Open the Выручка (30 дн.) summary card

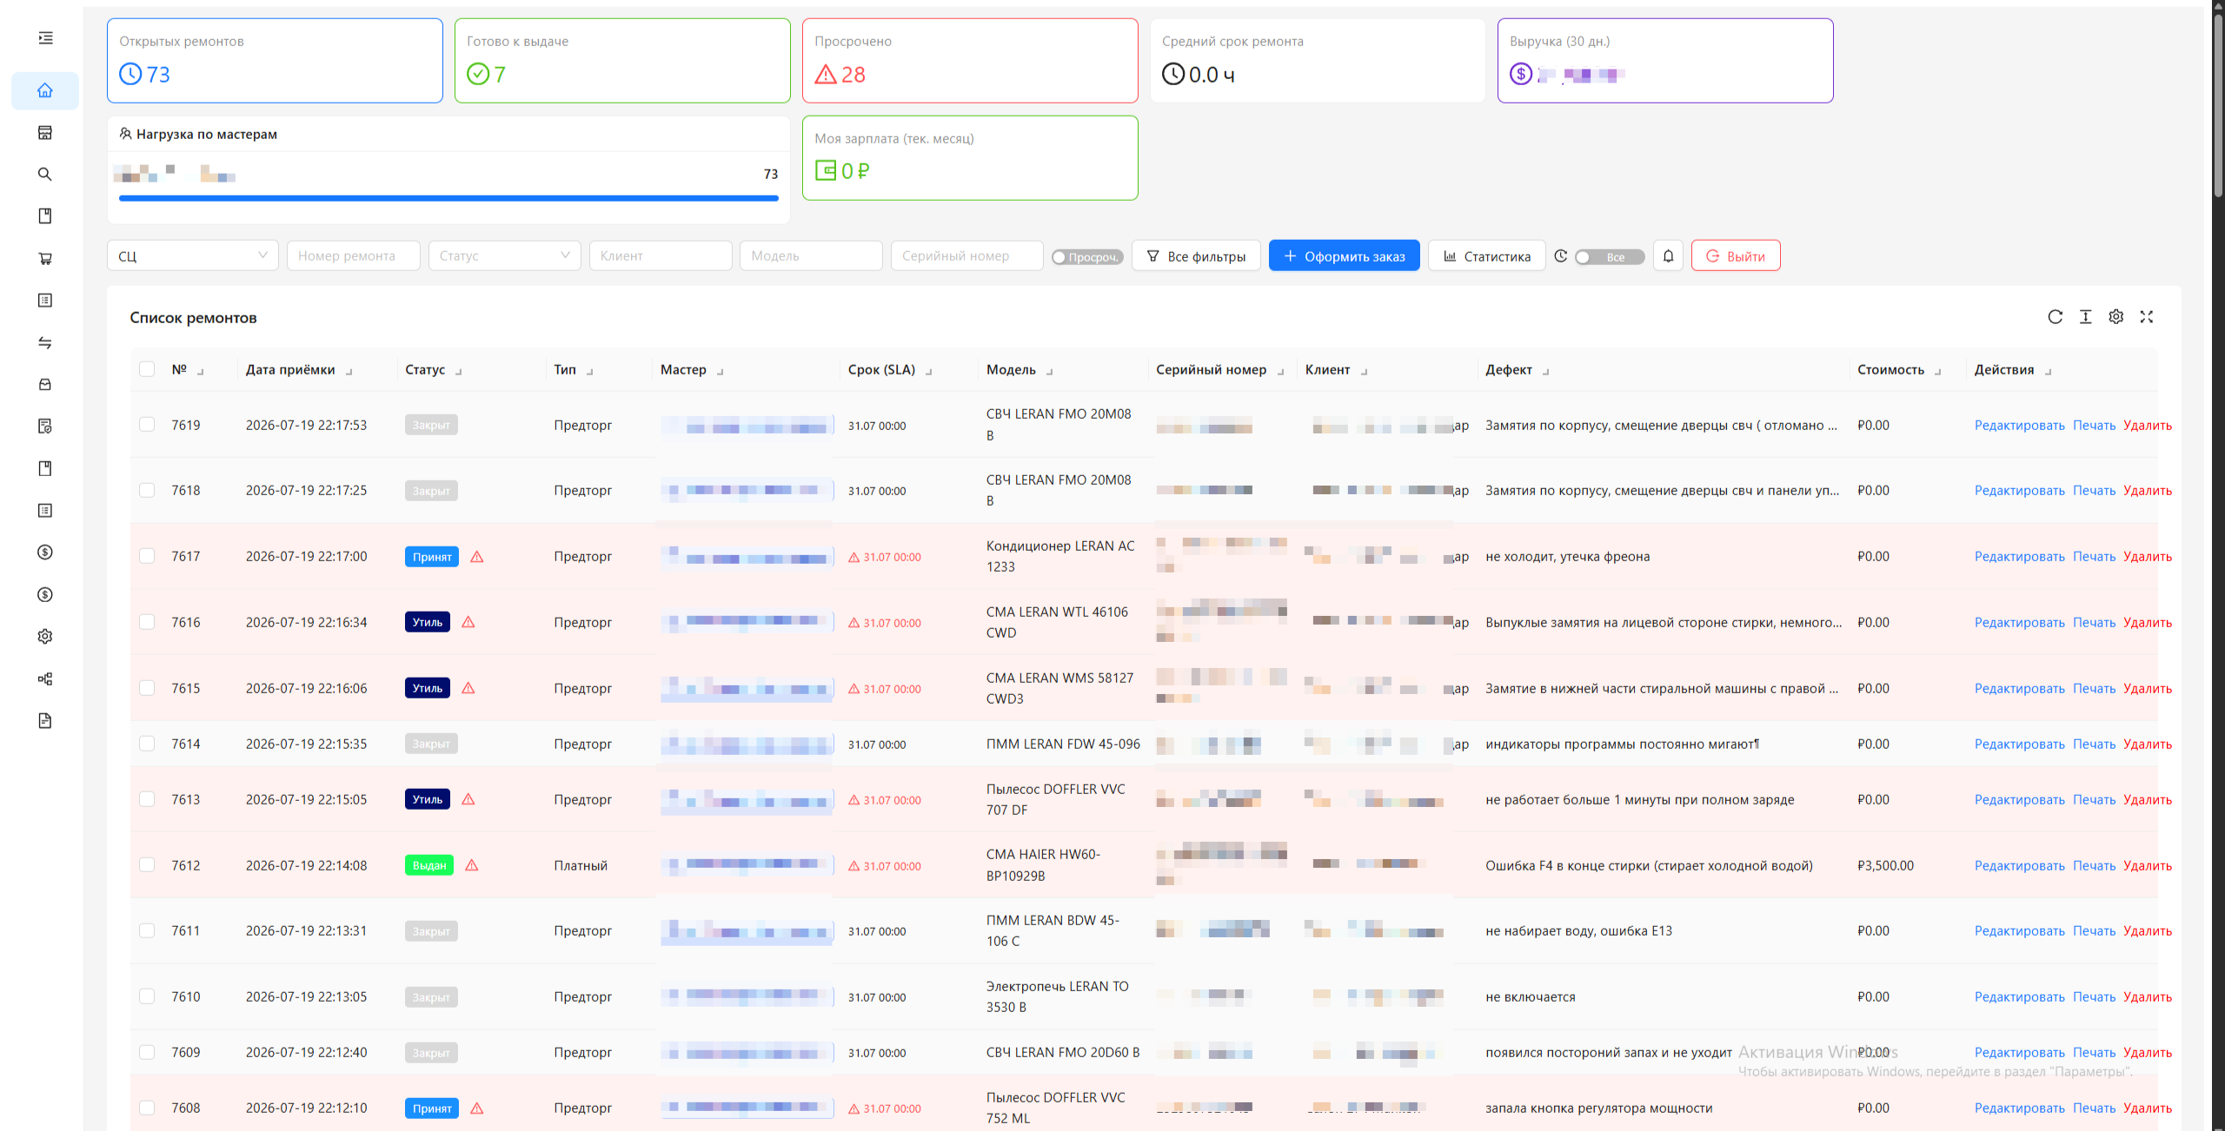coord(1665,61)
